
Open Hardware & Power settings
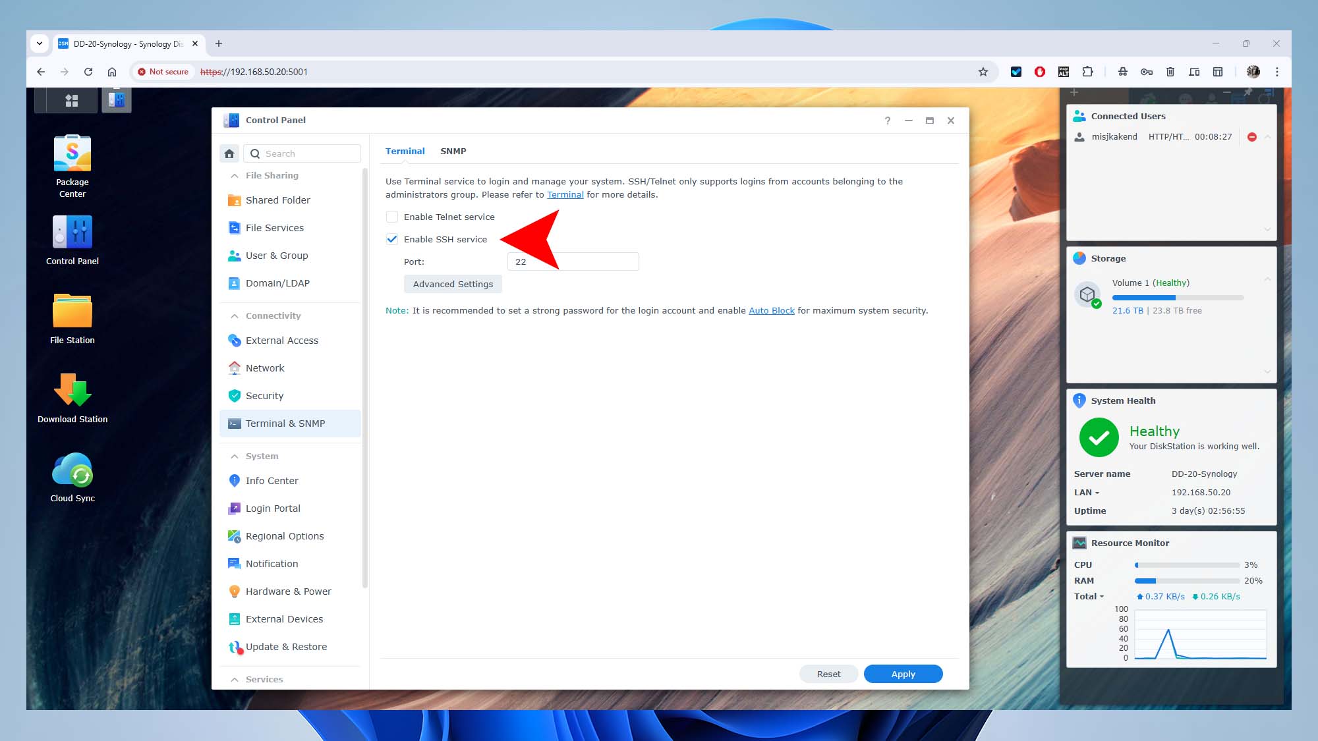point(290,591)
